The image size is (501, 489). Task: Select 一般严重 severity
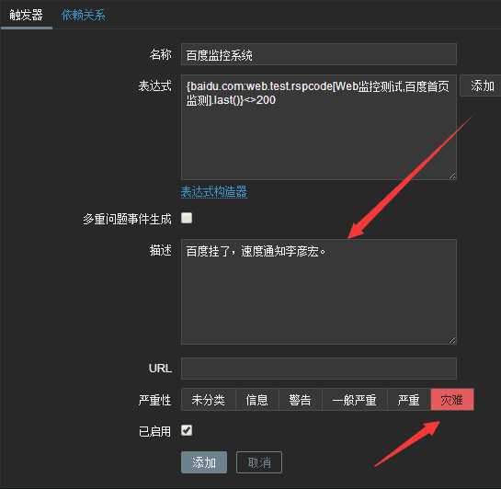(x=355, y=400)
